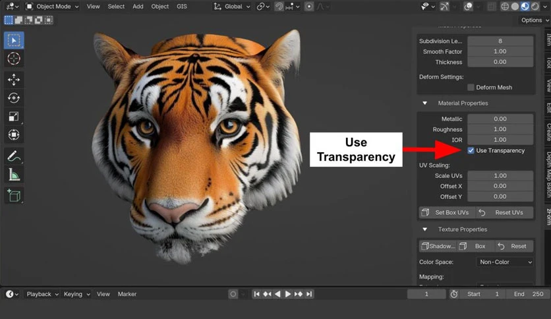Screen dimensions: 551x319
Task: Open the Select menu
Action: tap(116, 7)
